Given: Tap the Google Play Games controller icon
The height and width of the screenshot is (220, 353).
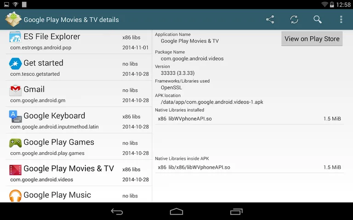Looking at the screenshot, I should [15, 143].
